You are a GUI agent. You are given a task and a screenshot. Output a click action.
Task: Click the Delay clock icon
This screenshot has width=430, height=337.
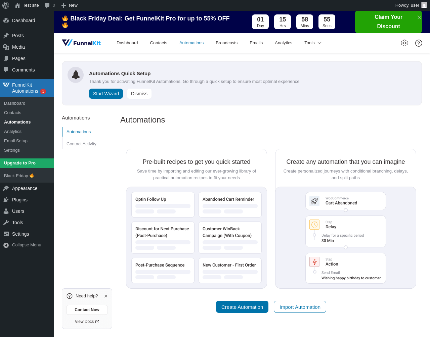tap(314, 225)
